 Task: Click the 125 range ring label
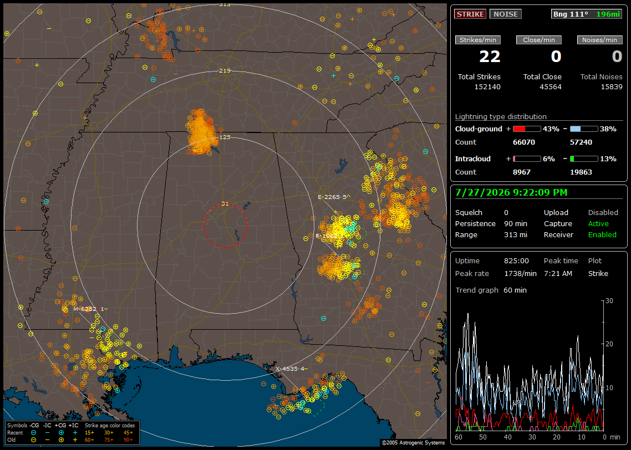[225, 137]
